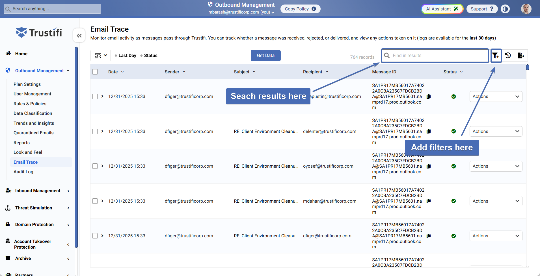
Task: Tick the select-all header checkbox
Action: click(95, 72)
